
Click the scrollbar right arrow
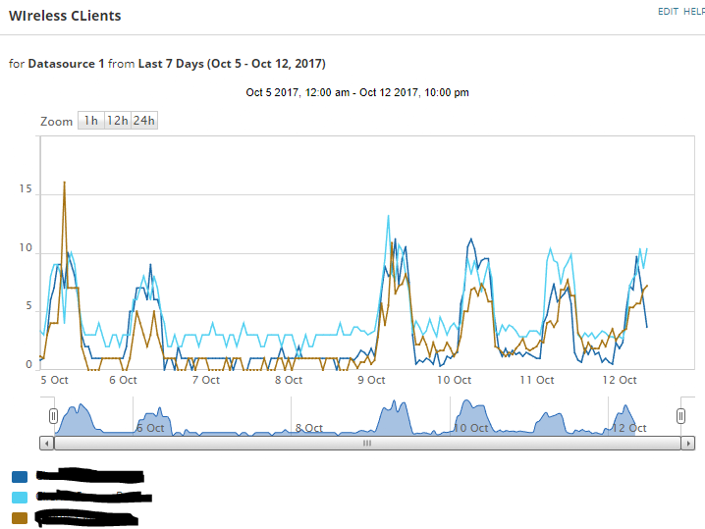pos(688,444)
